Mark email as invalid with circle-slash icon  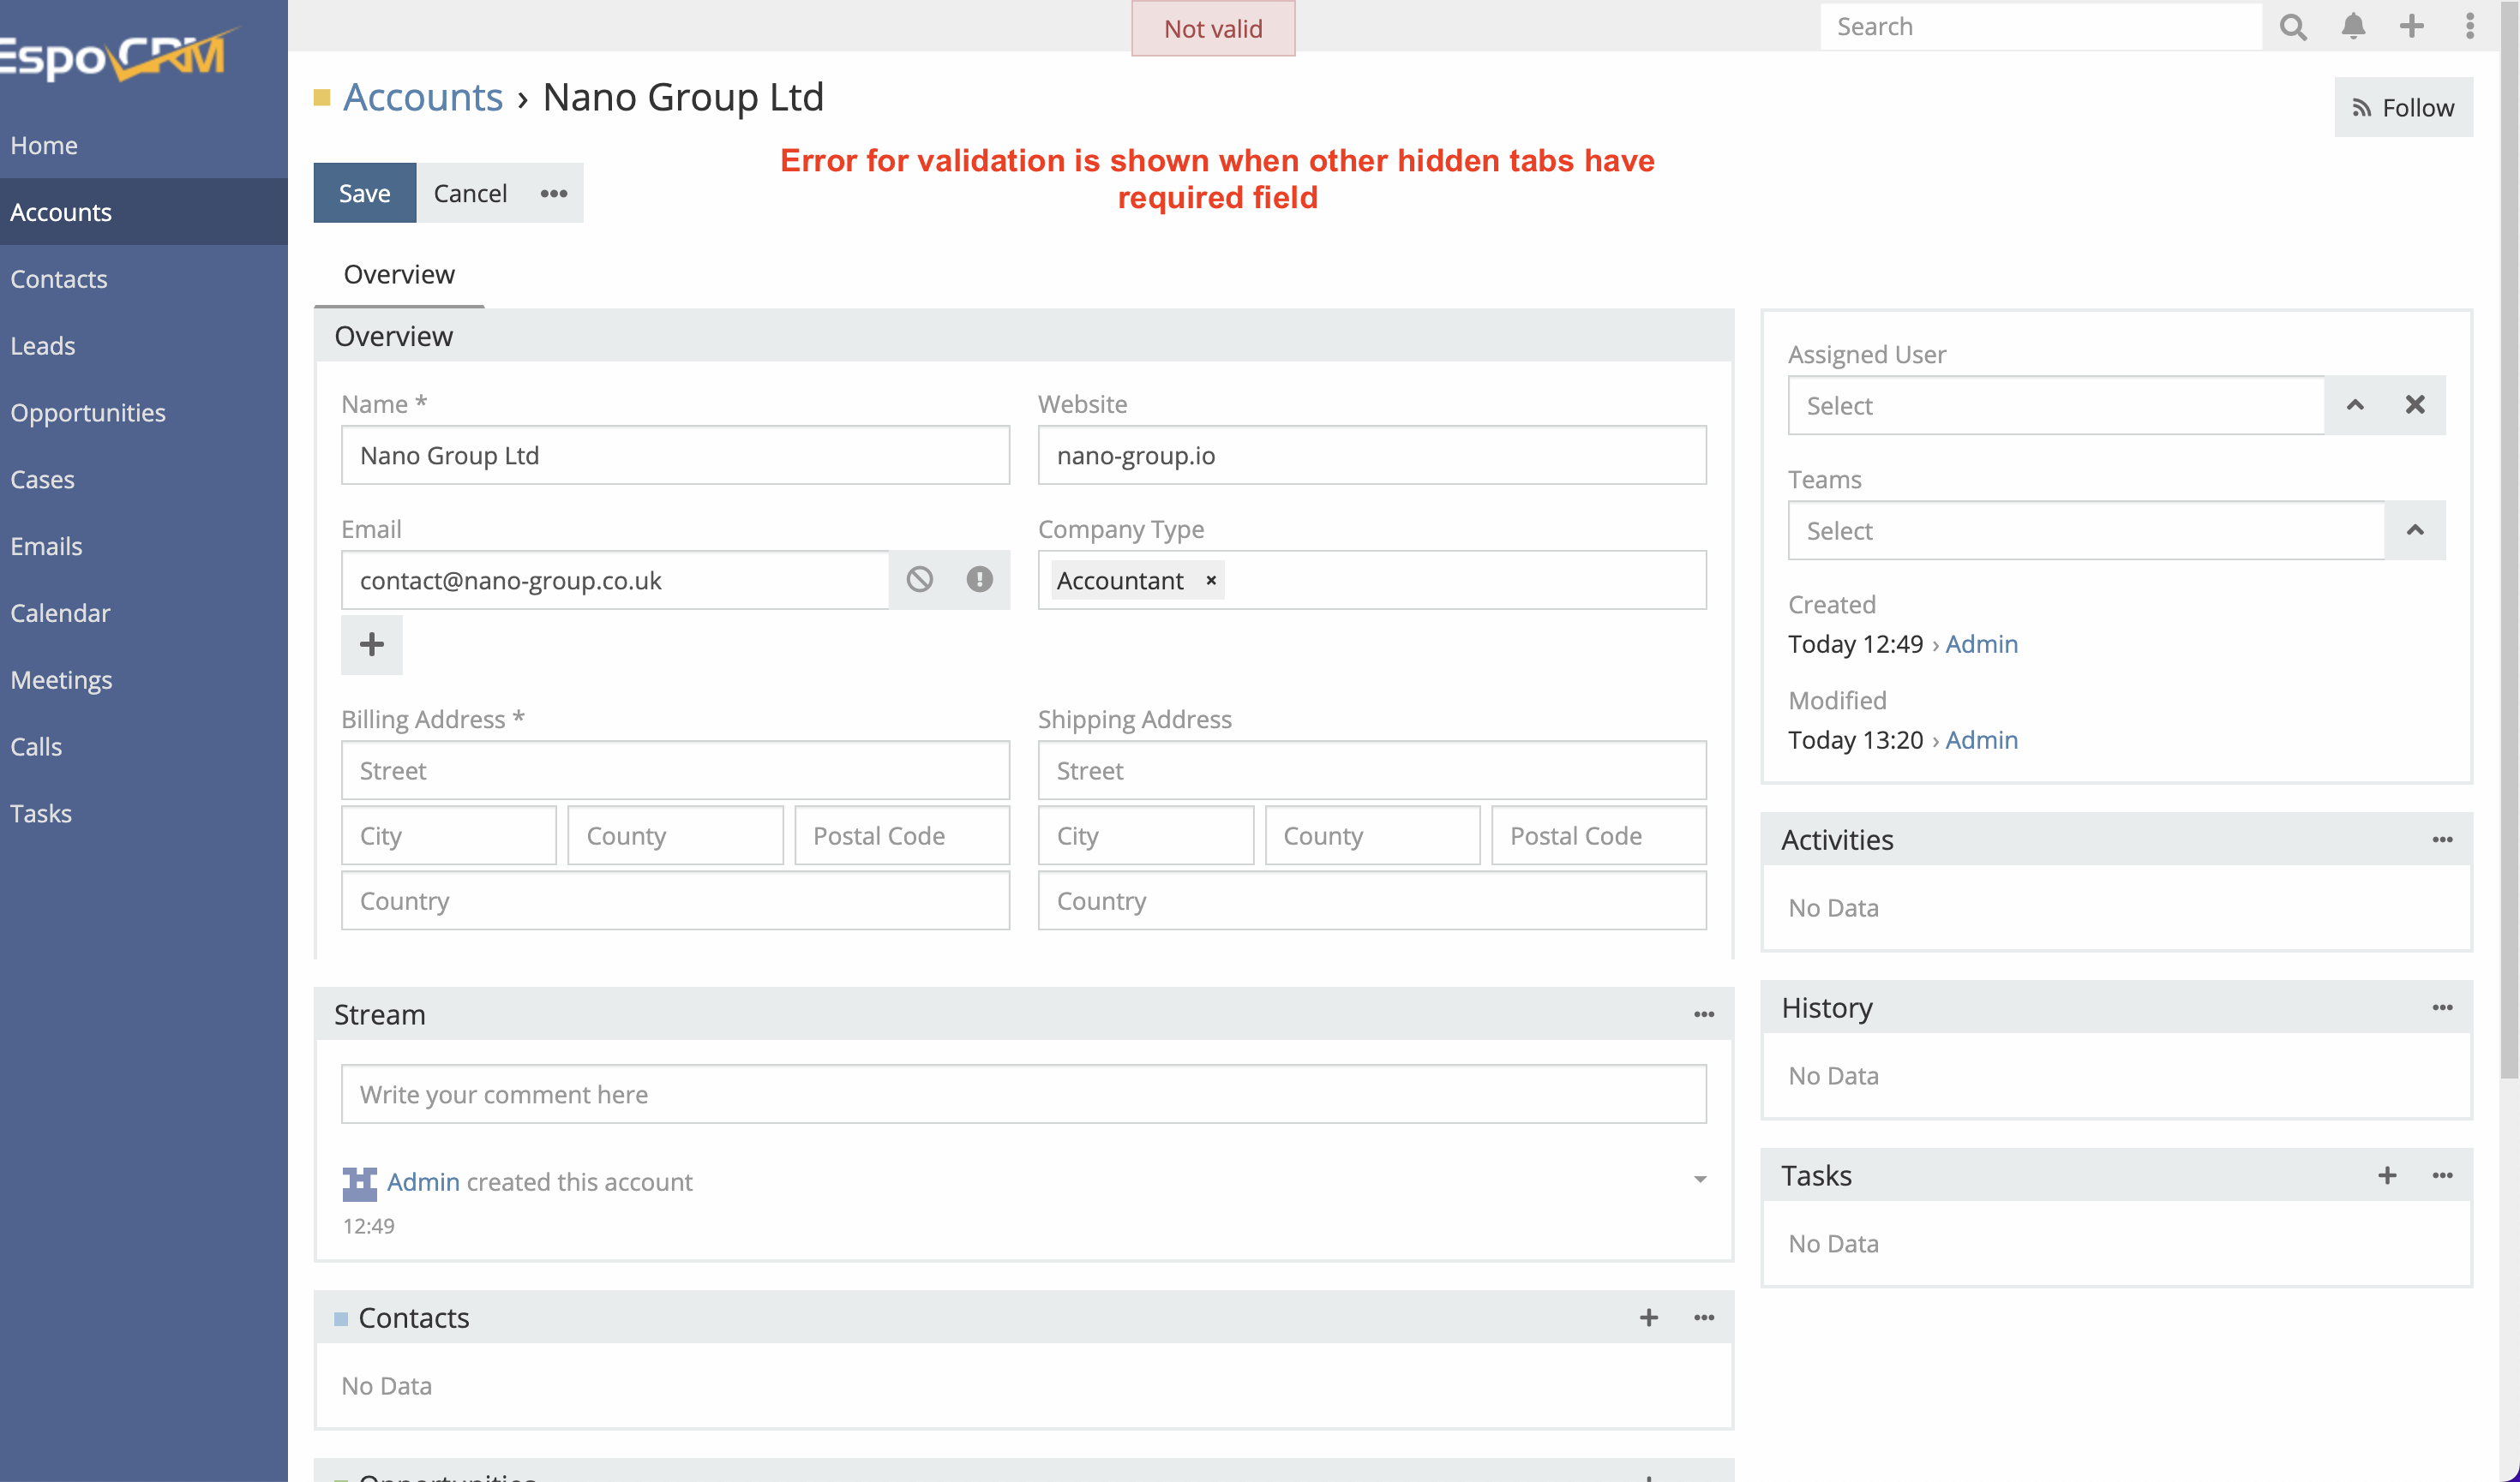point(919,580)
